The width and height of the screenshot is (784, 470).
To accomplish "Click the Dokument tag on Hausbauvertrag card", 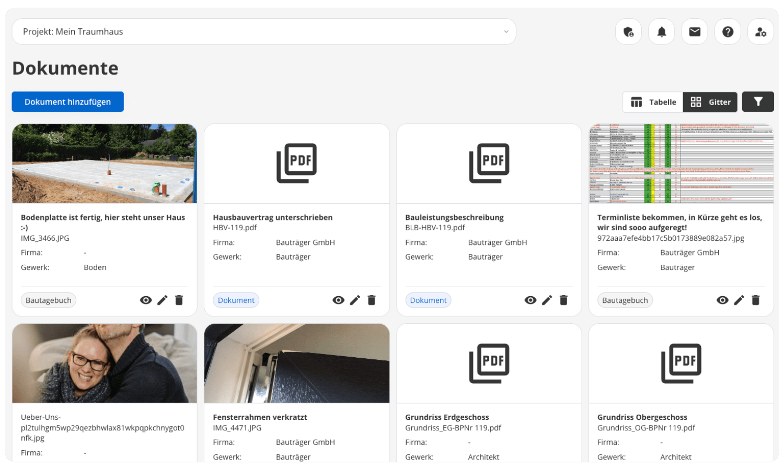I will 236,300.
